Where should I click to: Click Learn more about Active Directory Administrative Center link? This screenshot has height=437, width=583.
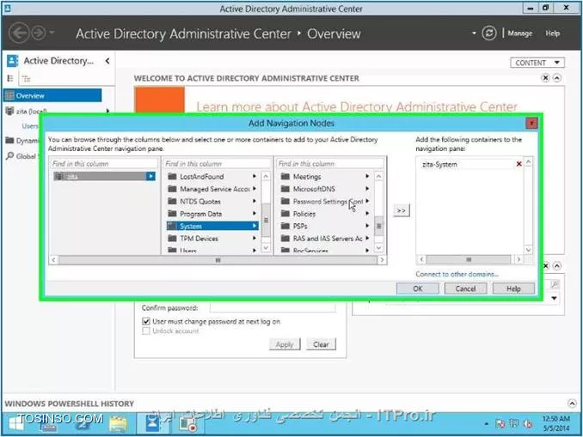coord(357,107)
